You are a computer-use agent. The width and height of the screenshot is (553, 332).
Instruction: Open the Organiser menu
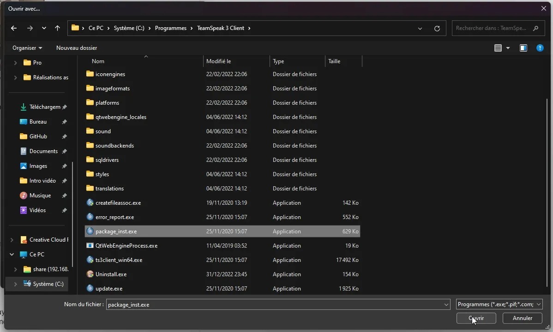(27, 48)
